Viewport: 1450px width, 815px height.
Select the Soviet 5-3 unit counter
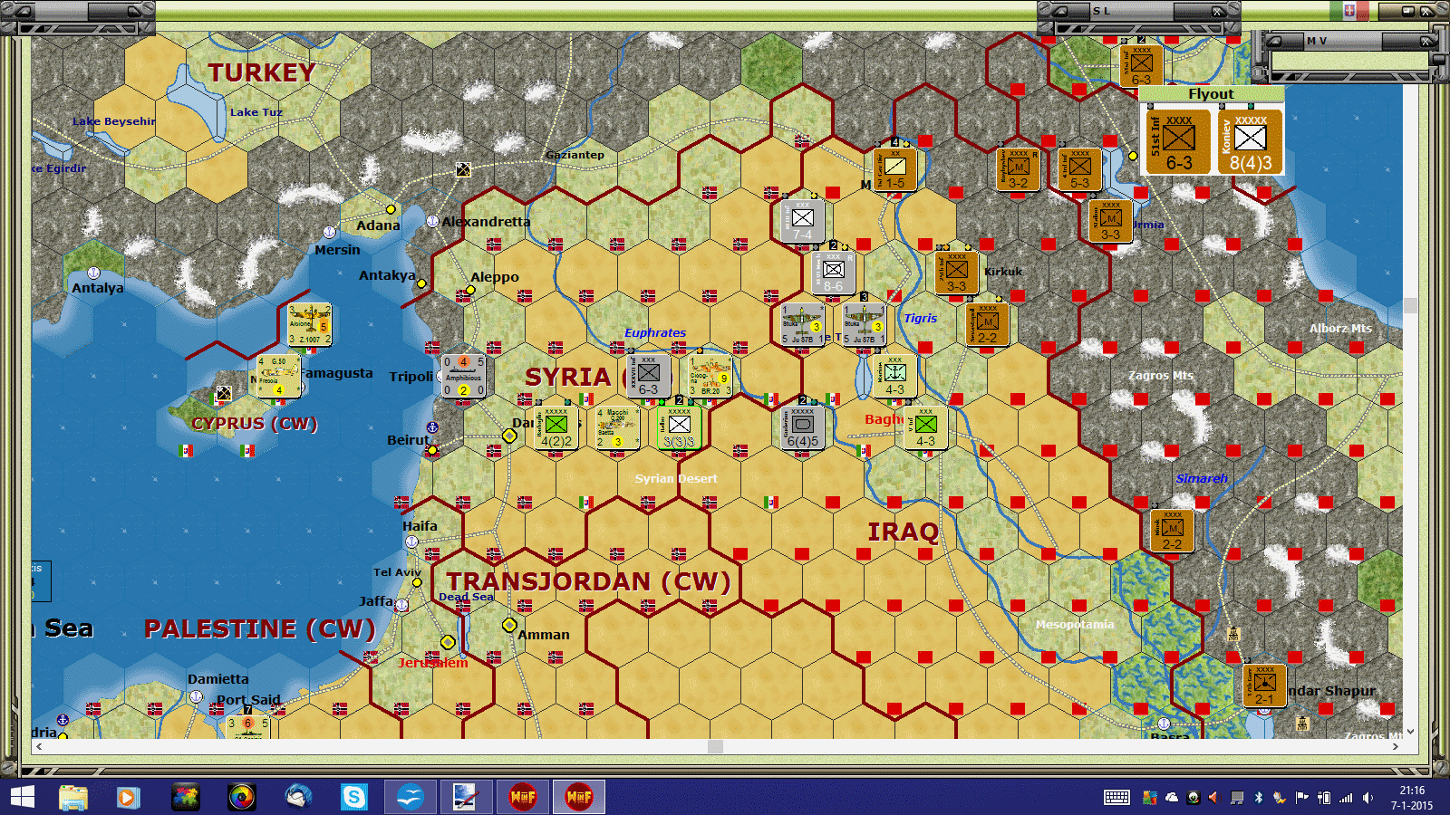1080,169
